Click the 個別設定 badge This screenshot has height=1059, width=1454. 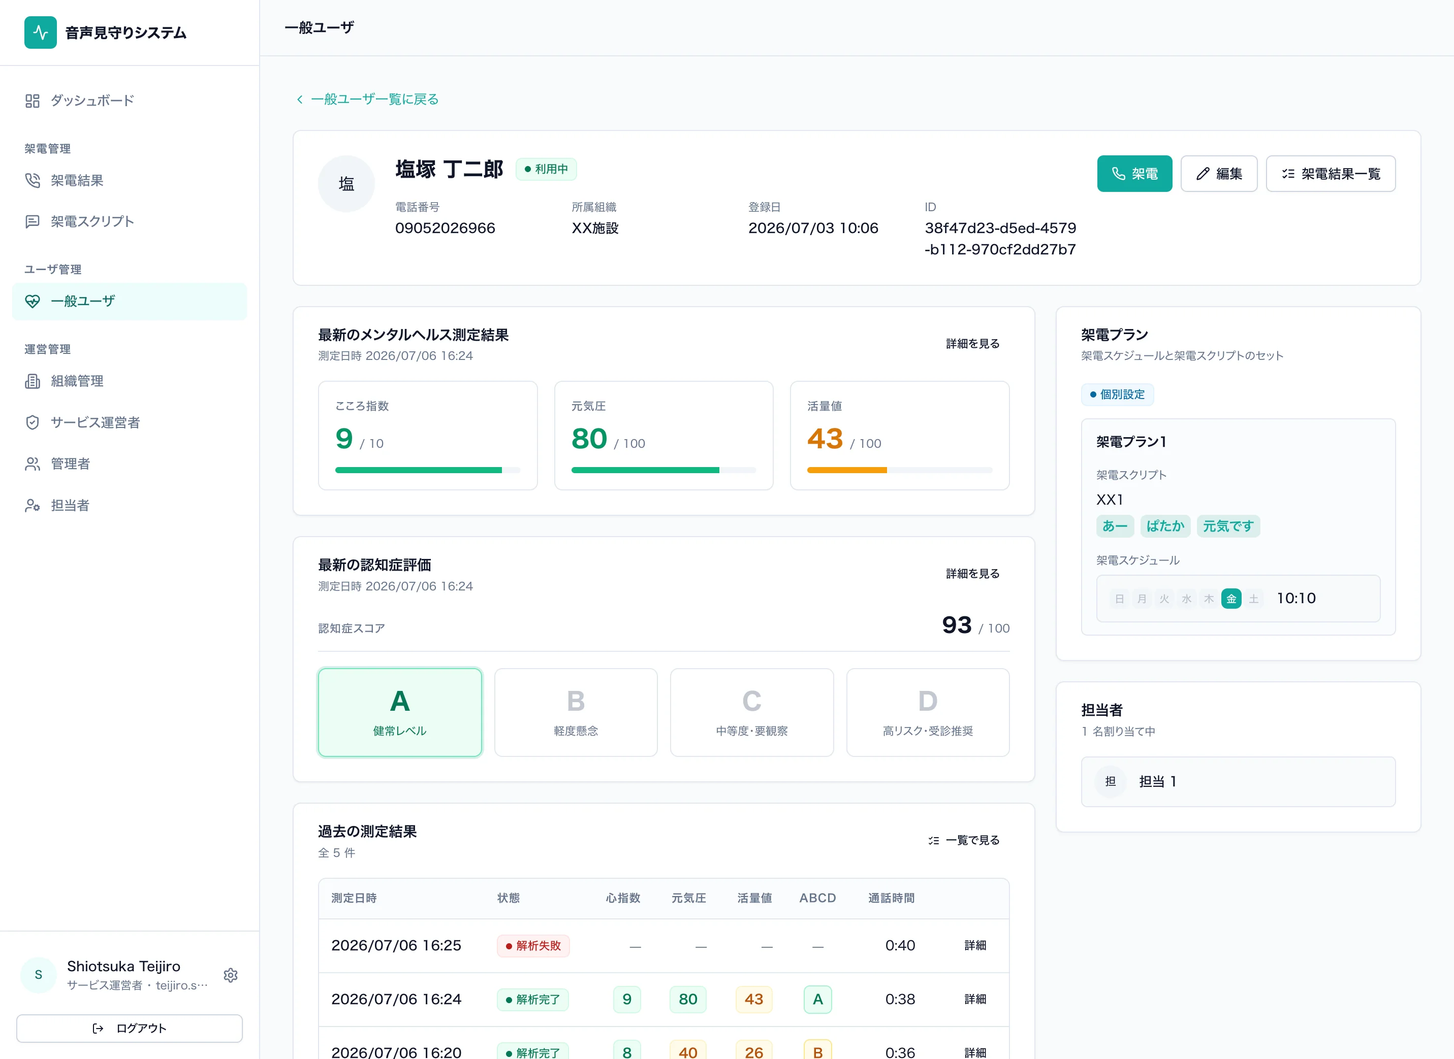(x=1117, y=395)
